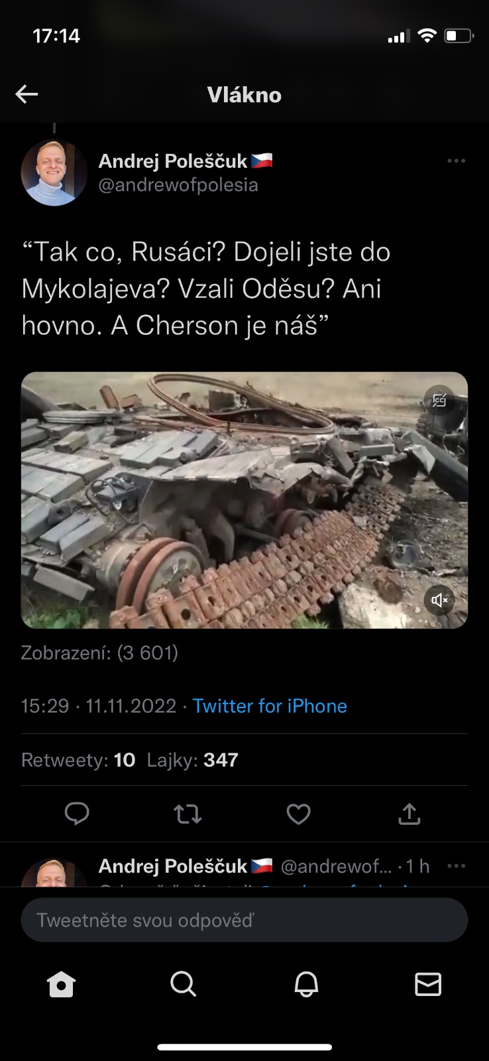
Task: View Lajky 347 list
Action: pyautogui.click(x=192, y=760)
